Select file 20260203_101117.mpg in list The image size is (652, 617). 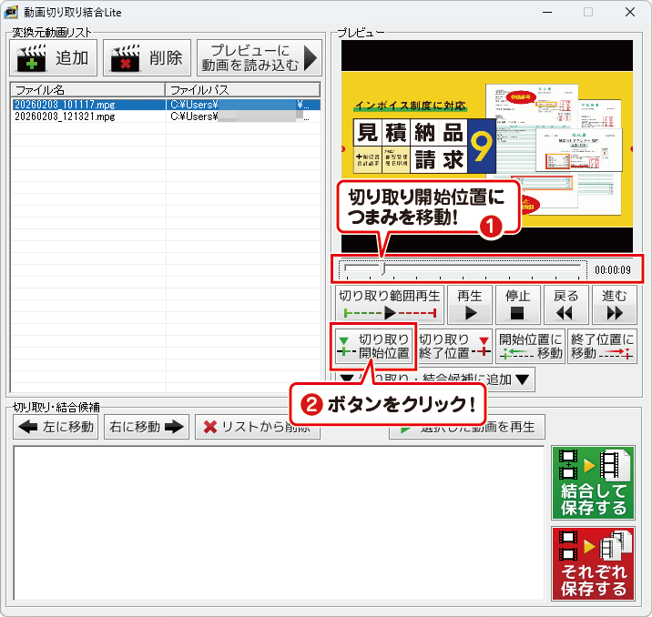65,105
